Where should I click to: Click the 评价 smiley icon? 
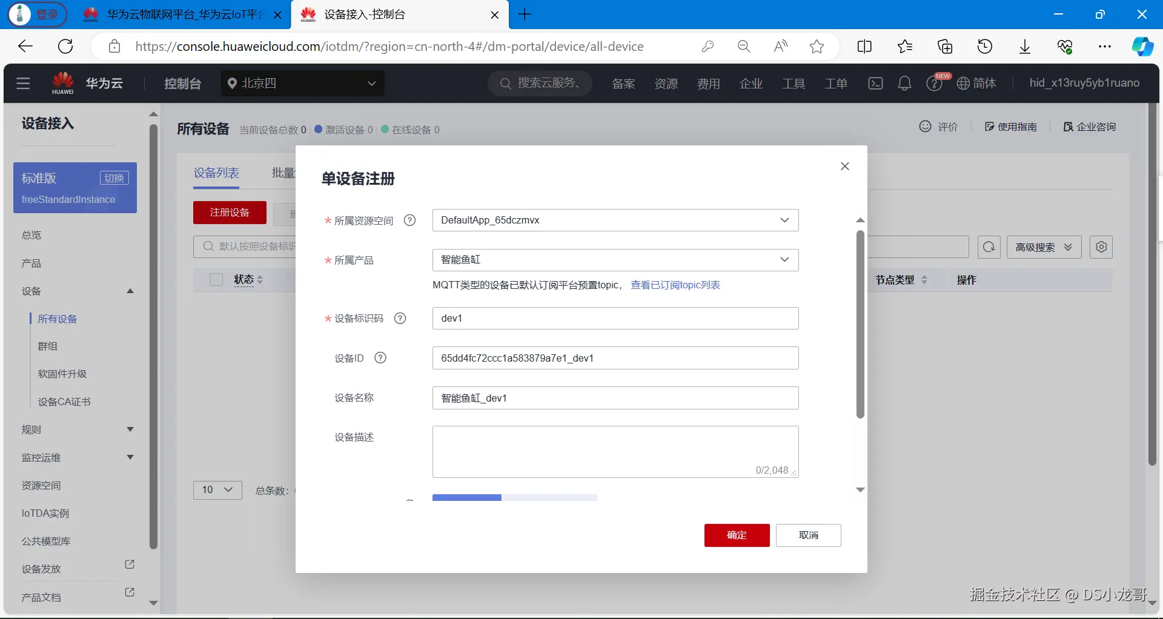(925, 127)
